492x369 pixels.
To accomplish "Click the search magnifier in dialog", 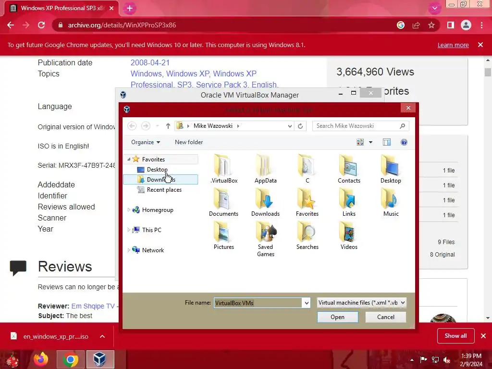I will click(402, 126).
